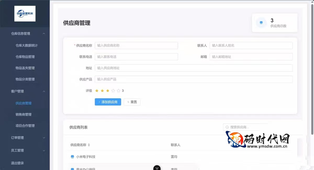Click the 供应商名称 input field
The image size is (314, 170).
click(136, 45)
